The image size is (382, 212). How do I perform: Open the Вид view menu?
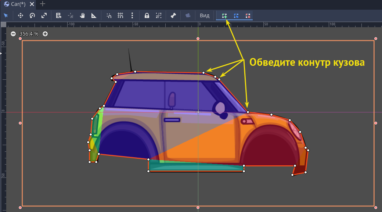[x=205, y=15]
